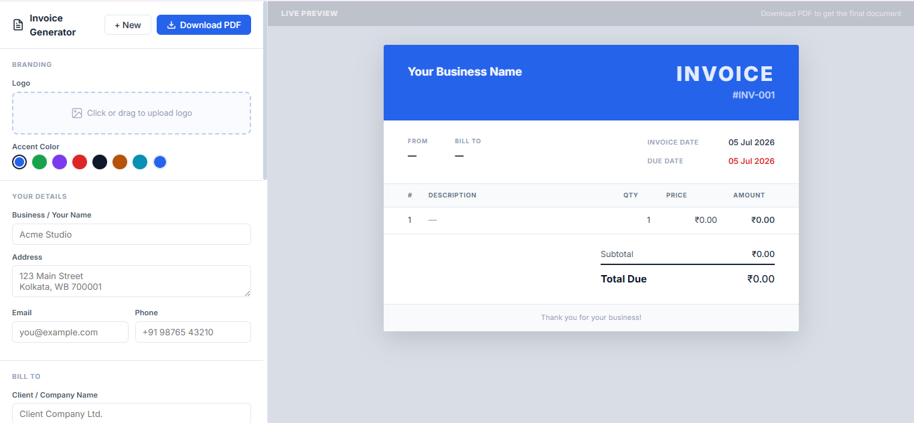Click the "Total Due" label

[x=623, y=279]
